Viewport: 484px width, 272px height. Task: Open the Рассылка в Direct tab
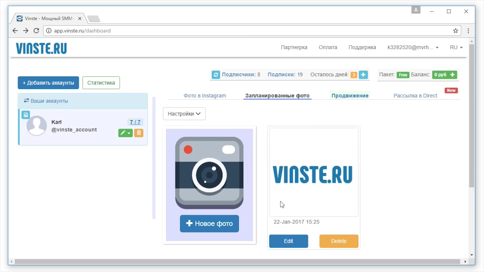point(415,96)
